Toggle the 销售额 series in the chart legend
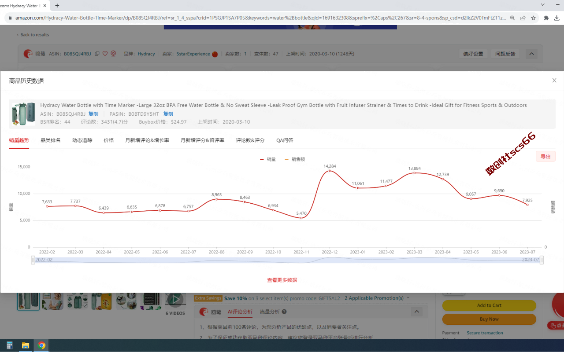 tap(295, 159)
